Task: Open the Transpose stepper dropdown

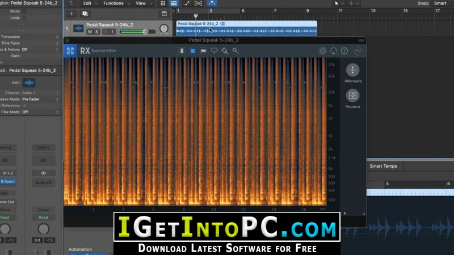Action: (x=57, y=37)
